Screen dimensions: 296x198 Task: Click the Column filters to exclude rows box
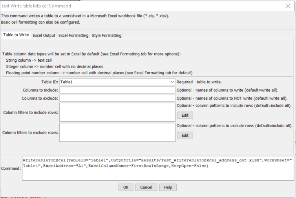point(117,132)
